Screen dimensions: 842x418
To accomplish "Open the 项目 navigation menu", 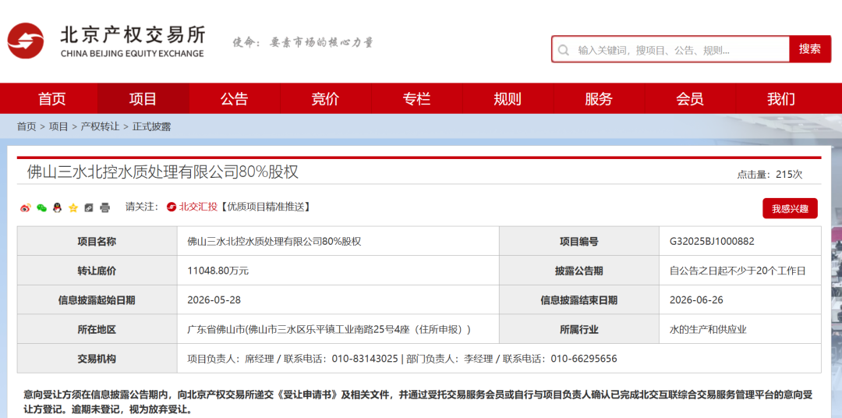I will [x=143, y=99].
